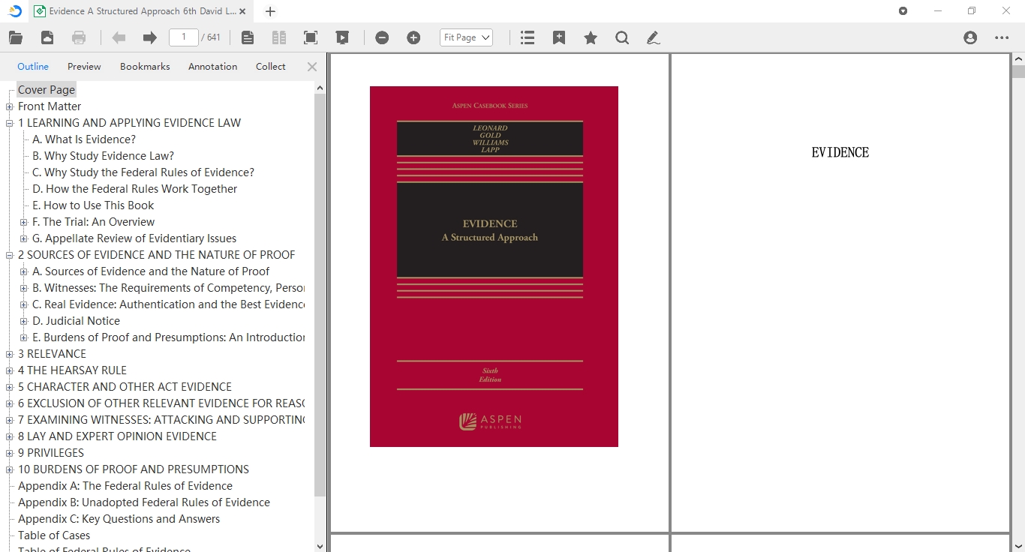The height and width of the screenshot is (552, 1025).
Task: Switch to the Annotation tab
Action: pyautogui.click(x=212, y=67)
